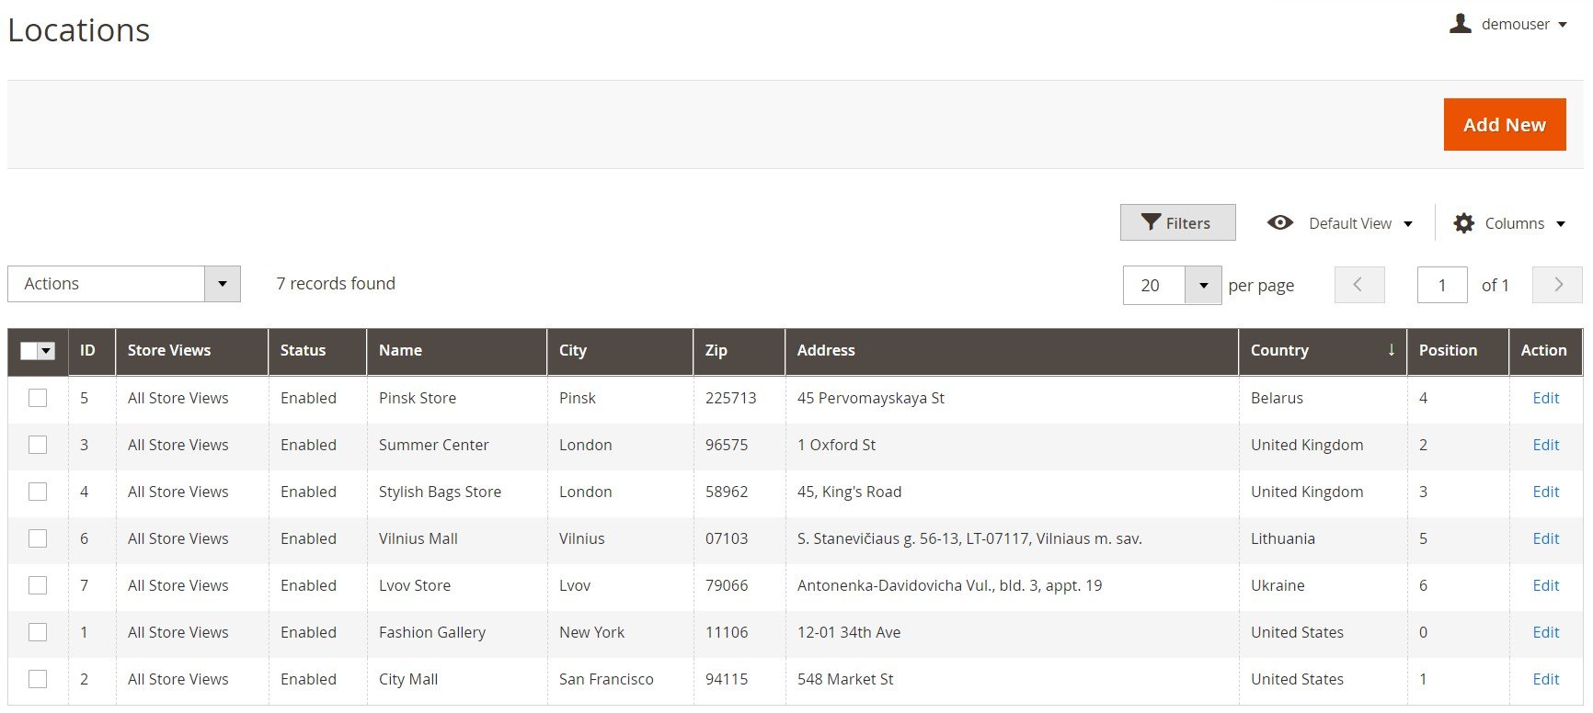Select the Summer Center row checkbox
Image resolution: width=1593 pixels, height=713 pixels.
38,445
